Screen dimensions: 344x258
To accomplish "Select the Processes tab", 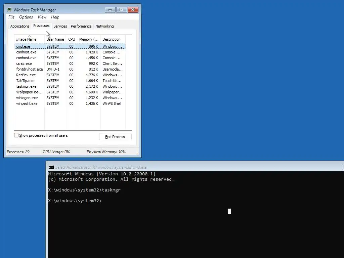I will tap(41, 26).
